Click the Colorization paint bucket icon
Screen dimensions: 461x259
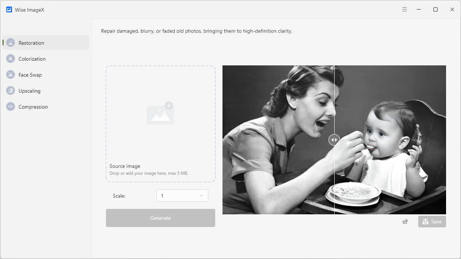[11, 58]
